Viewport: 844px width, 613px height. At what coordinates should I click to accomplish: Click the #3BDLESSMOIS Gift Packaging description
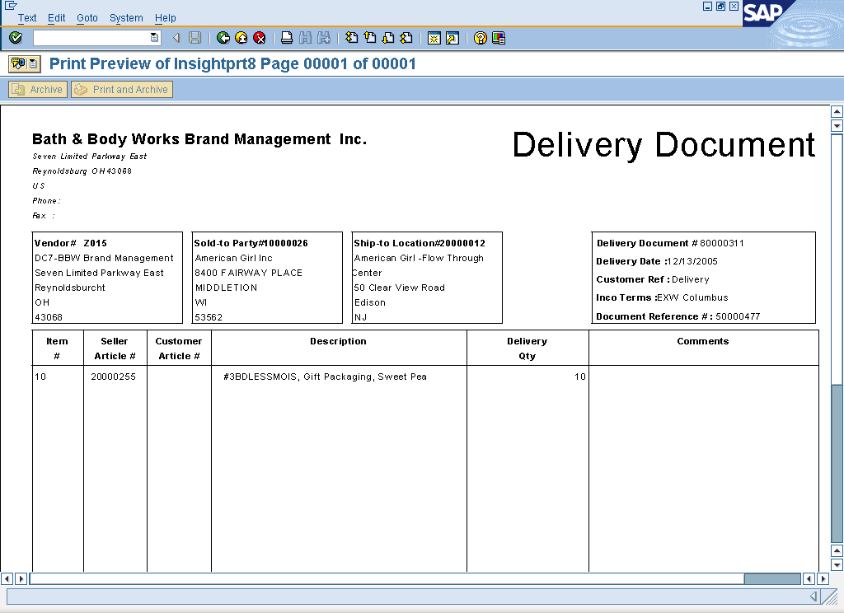coord(325,377)
